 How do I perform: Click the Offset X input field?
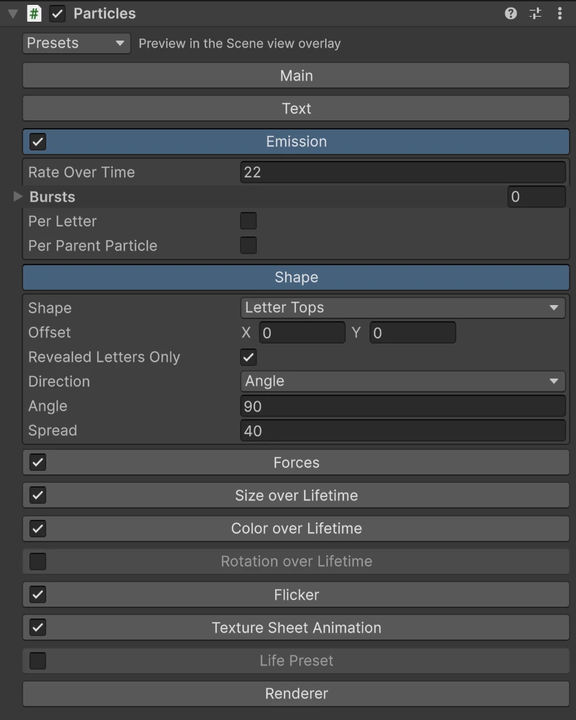tap(302, 332)
